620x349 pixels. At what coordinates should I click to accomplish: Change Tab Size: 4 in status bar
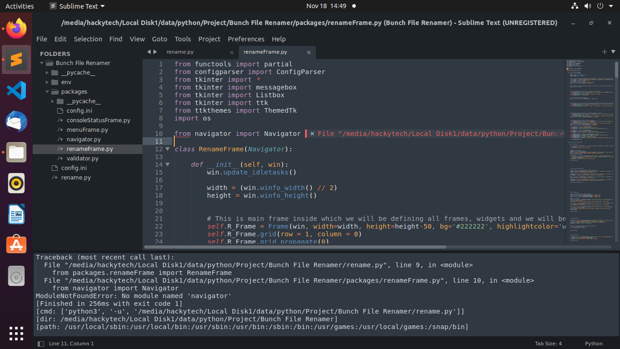(548, 344)
